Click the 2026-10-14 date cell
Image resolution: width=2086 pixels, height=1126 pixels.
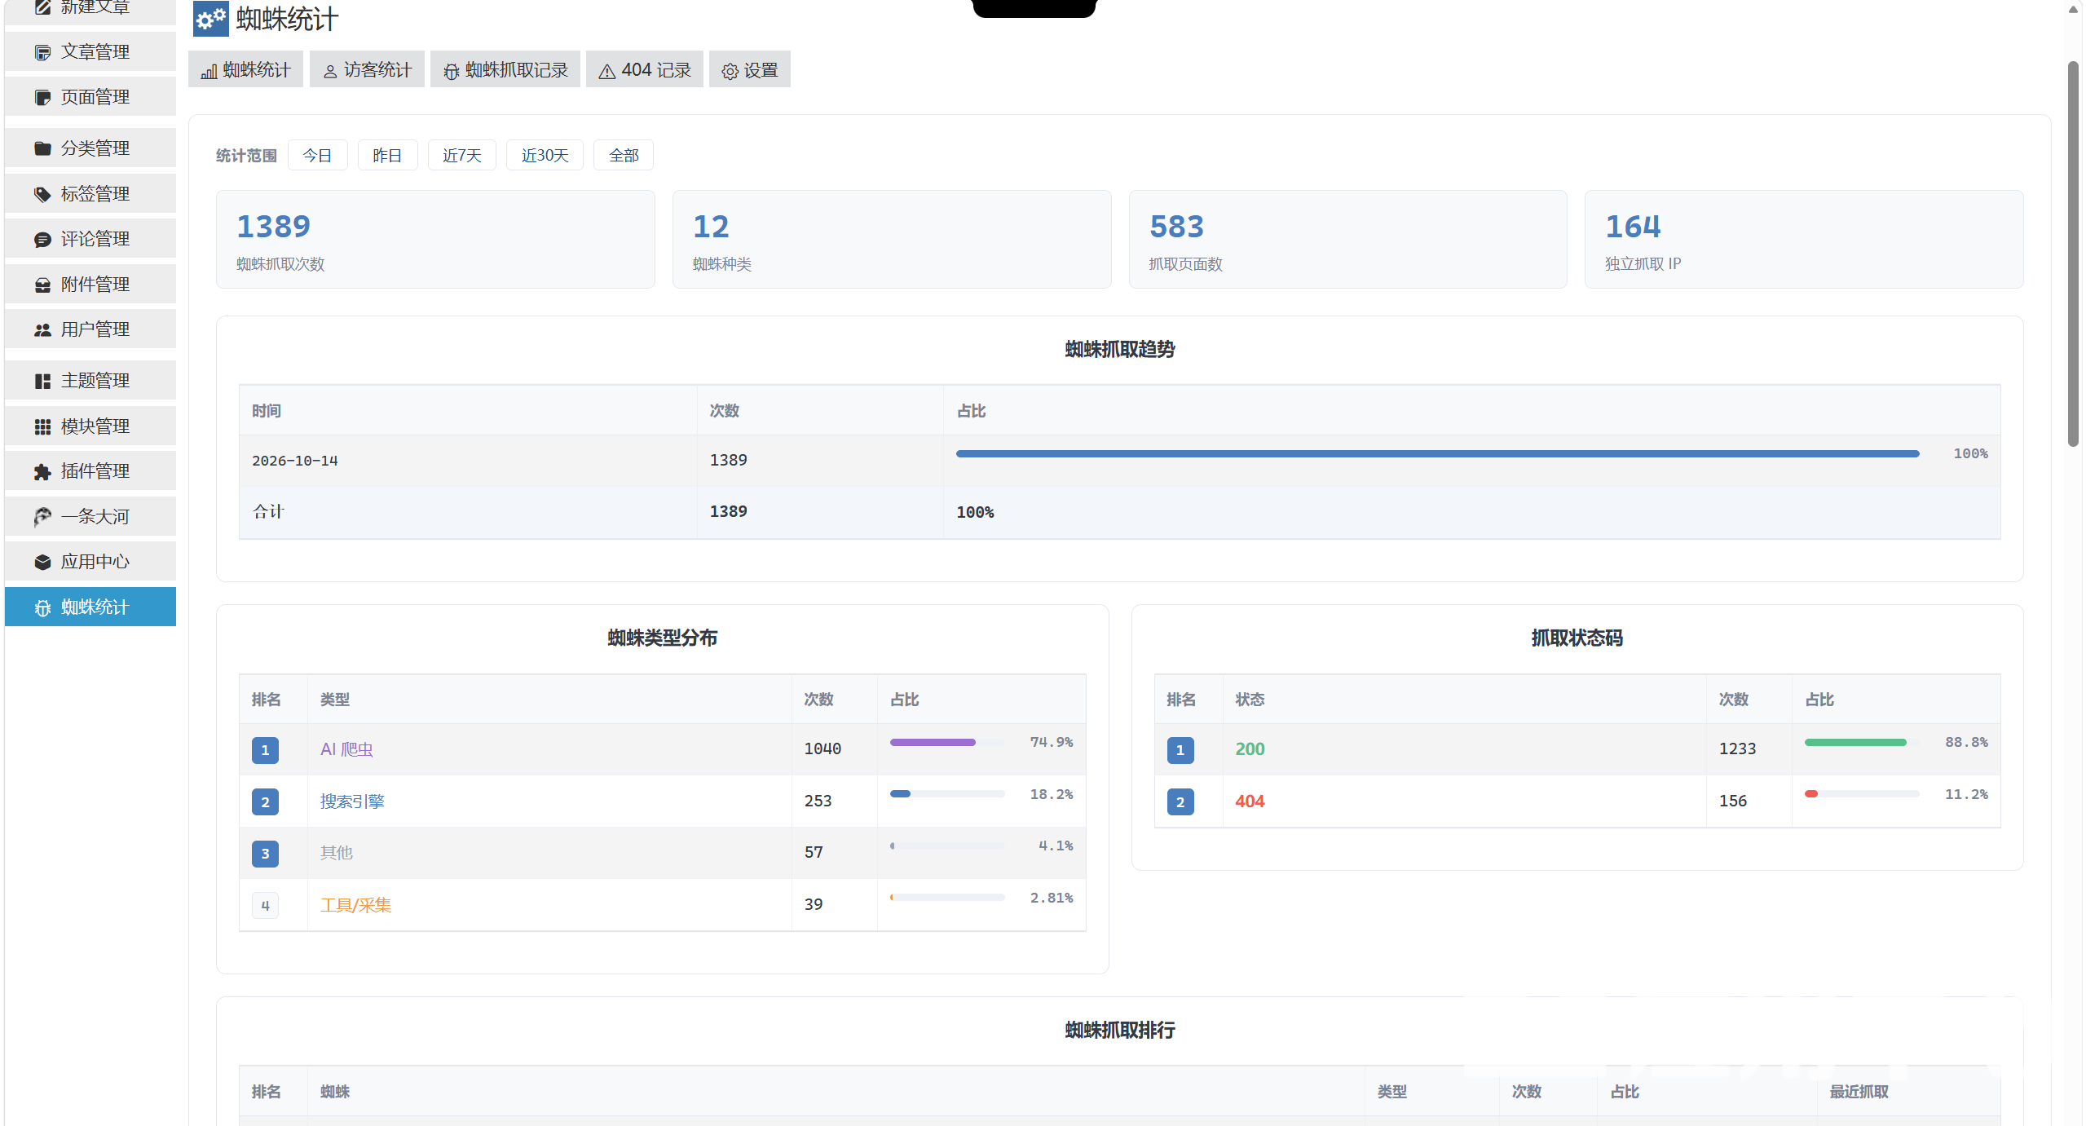(468, 461)
